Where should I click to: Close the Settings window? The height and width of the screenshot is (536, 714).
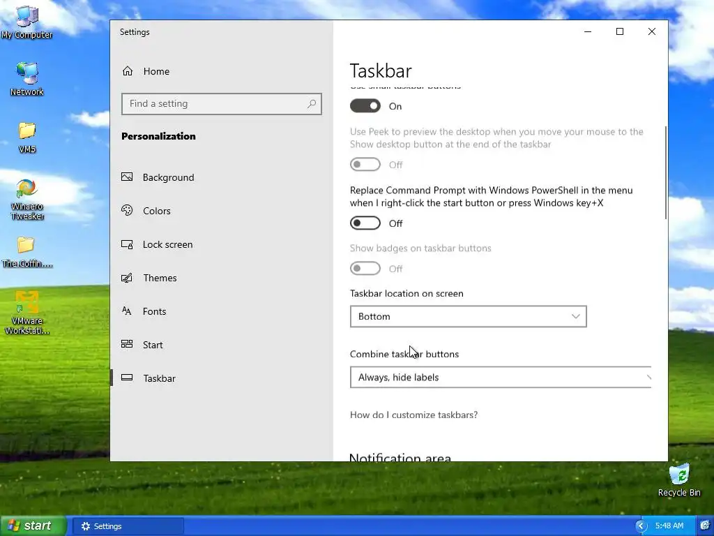tap(652, 31)
